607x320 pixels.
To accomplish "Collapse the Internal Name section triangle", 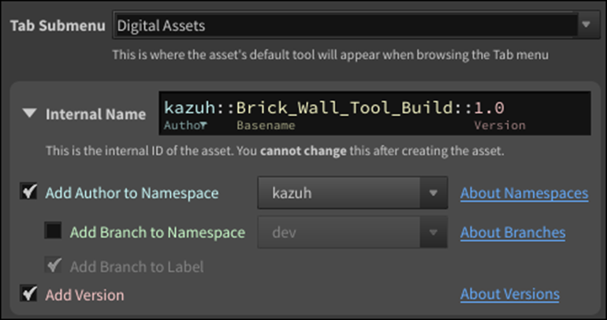I will [29, 113].
